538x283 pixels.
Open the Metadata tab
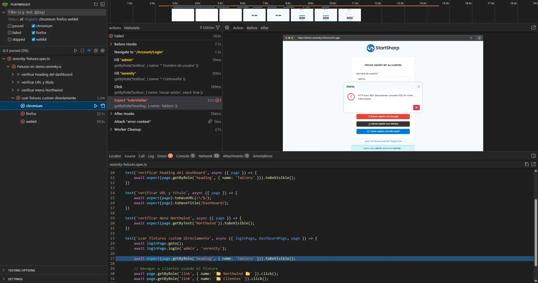(132, 28)
